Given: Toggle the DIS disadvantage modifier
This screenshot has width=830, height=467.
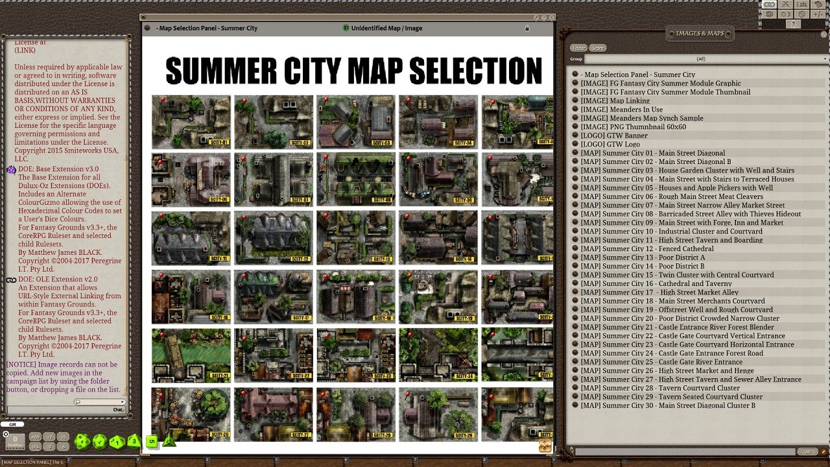Looking at the screenshot, I should pyautogui.click(x=36, y=447).
